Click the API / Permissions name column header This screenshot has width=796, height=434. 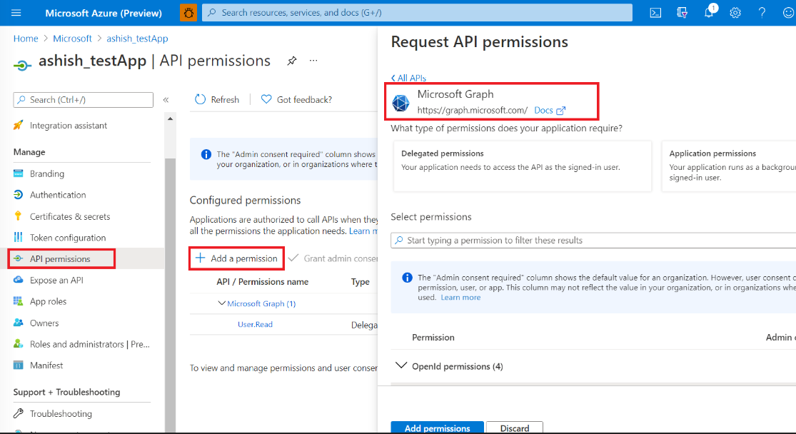[263, 282]
